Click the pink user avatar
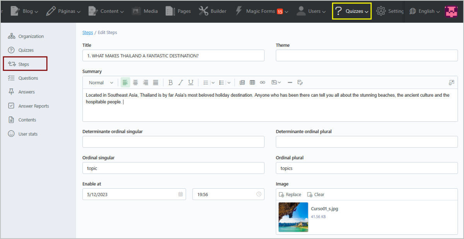Screen dimensions: 464x239 point(451,11)
